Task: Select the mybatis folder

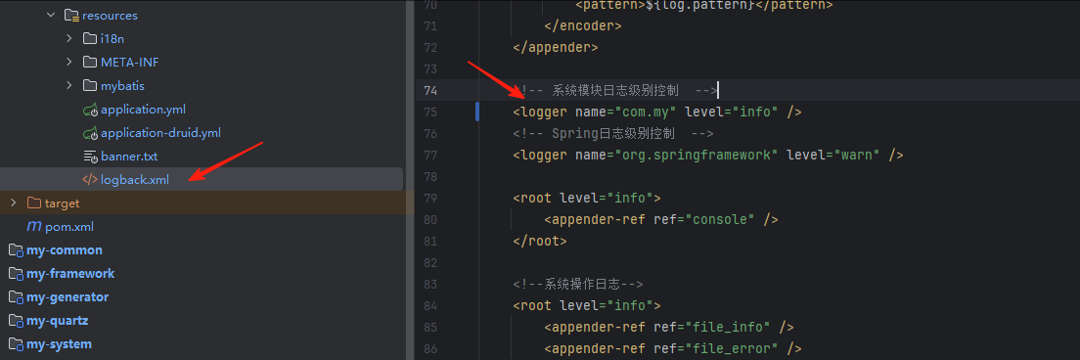Action: click(x=122, y=86)
